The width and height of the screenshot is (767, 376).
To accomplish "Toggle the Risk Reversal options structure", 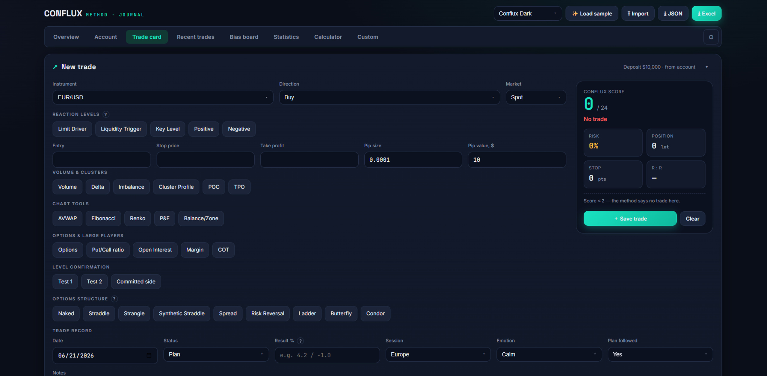I will 268,313.
